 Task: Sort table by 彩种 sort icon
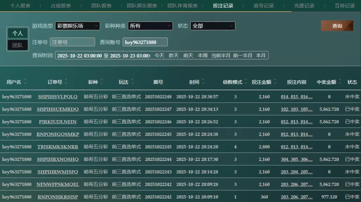tap(102, 82)
